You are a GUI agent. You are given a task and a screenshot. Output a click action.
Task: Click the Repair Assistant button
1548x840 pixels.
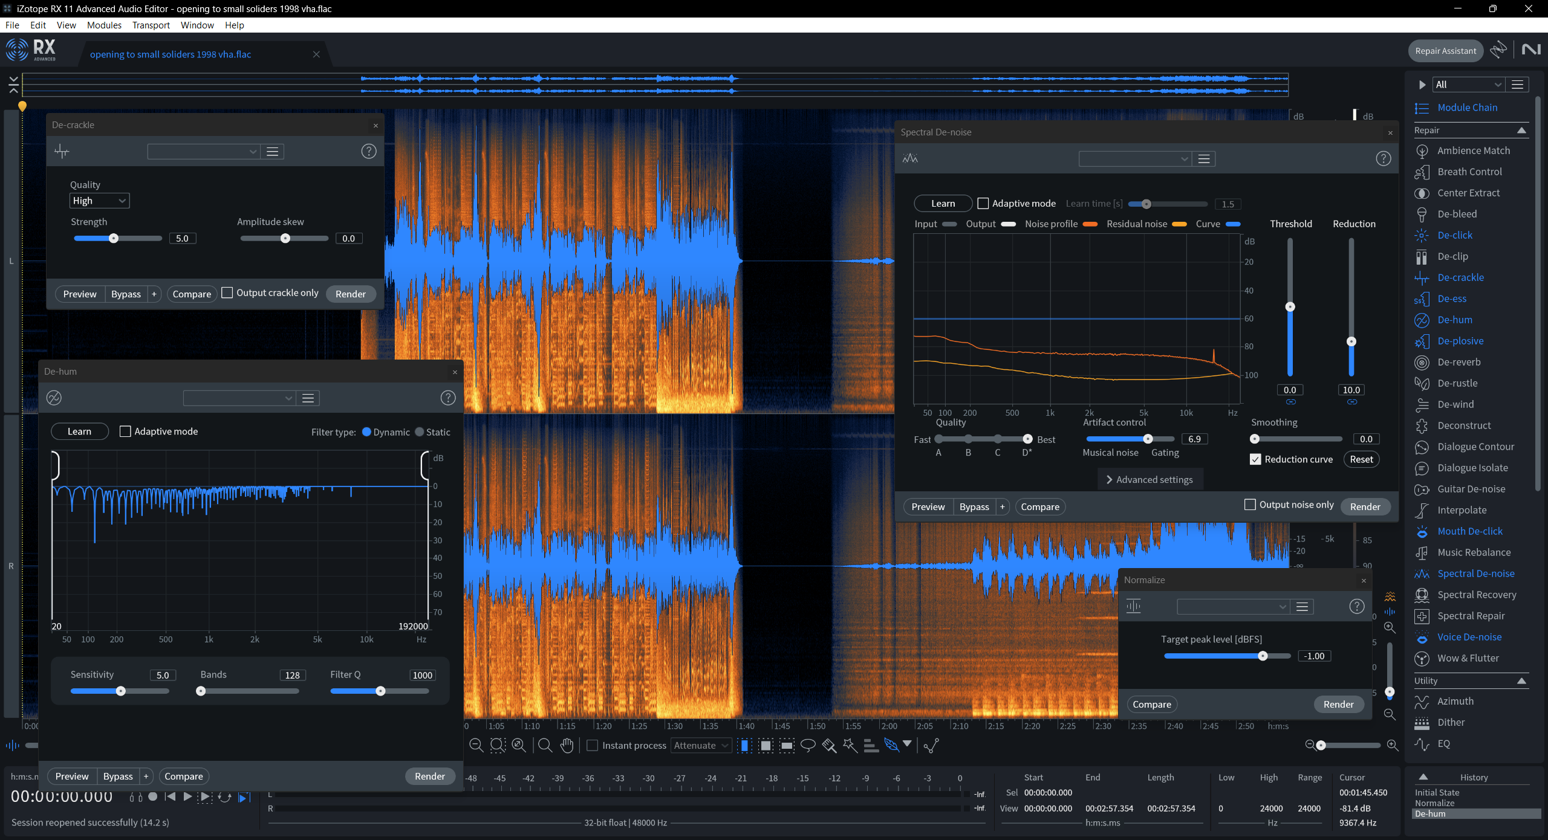tap(1445, 51)
